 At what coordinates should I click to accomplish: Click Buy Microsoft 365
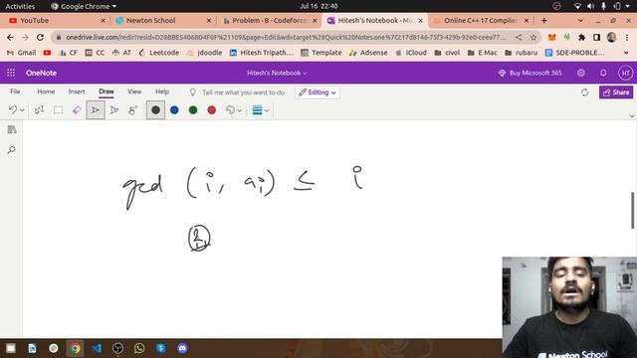click(531, 73)
